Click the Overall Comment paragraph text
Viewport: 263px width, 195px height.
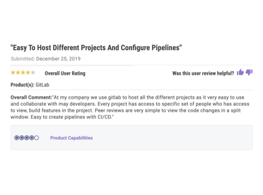point(130,107)
